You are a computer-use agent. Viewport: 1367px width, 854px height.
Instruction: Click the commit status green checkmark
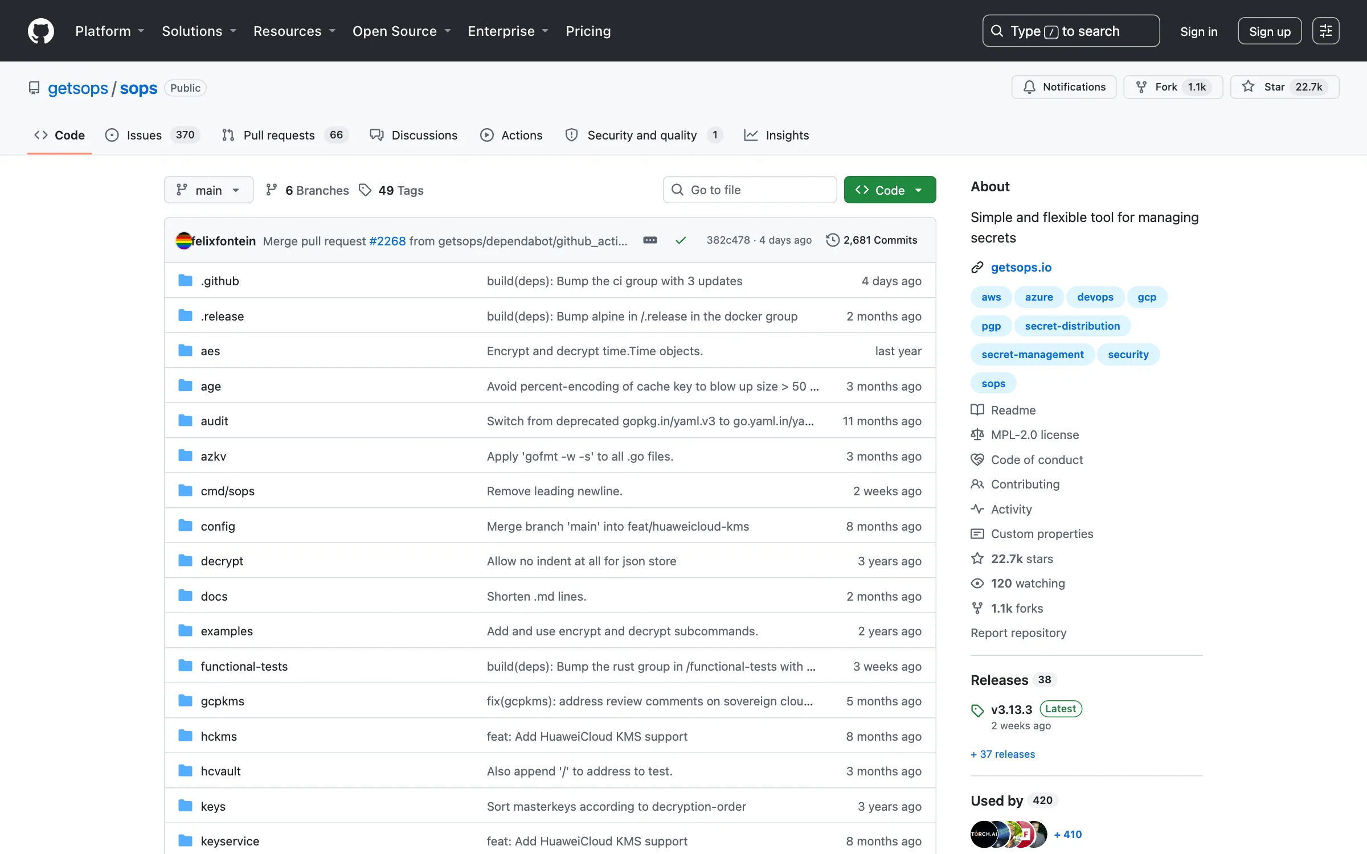pos(681,240)
